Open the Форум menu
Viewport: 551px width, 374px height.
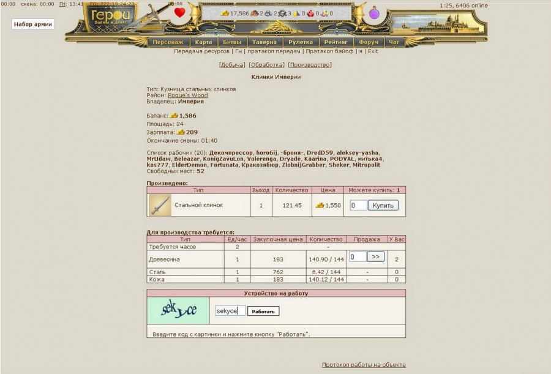coord(369,42)
